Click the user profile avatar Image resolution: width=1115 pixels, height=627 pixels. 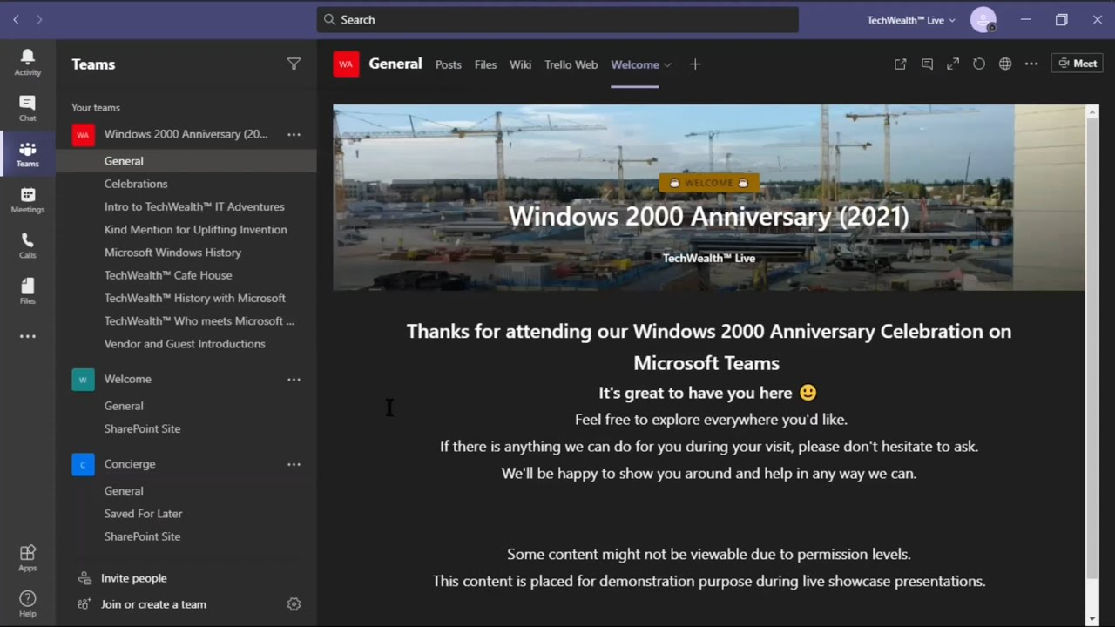[x=983, y=19]
